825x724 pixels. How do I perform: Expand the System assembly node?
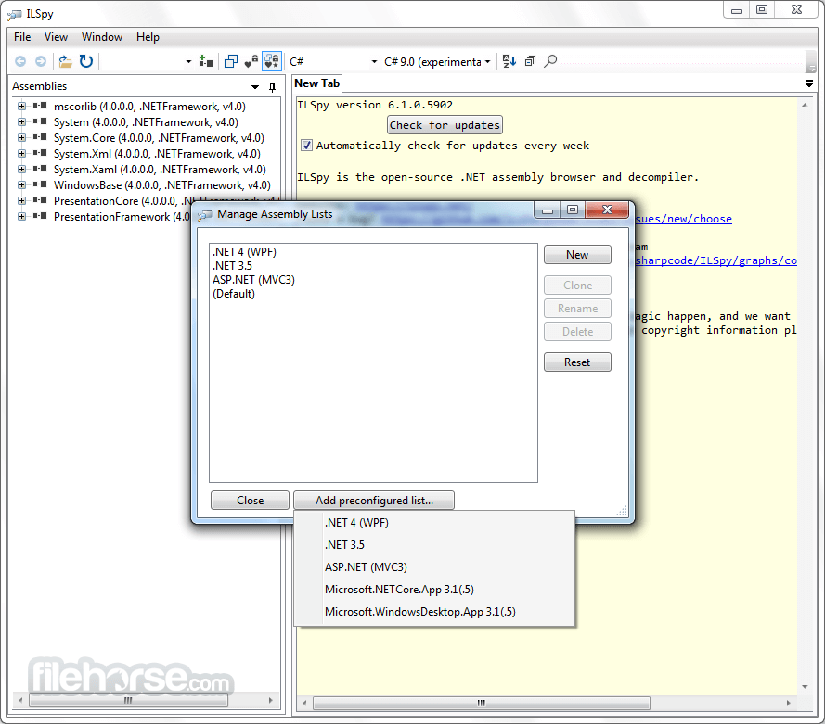21,121
